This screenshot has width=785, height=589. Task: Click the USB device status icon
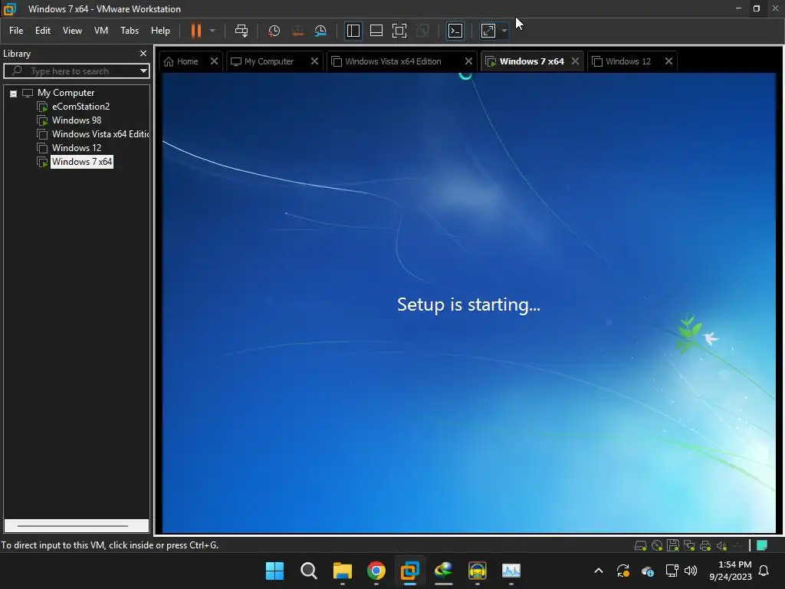(737, 545)
